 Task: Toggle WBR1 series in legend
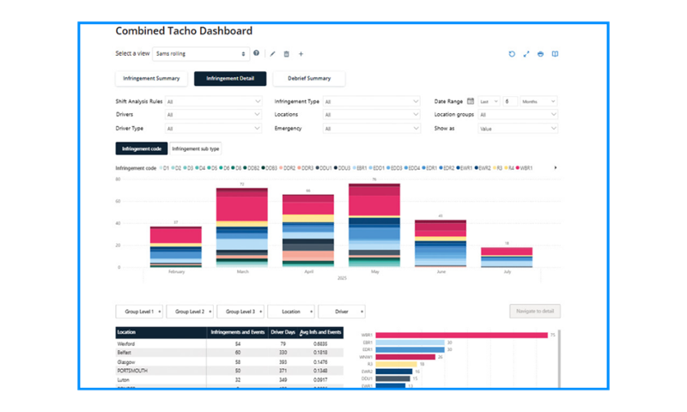pos(525,168)
